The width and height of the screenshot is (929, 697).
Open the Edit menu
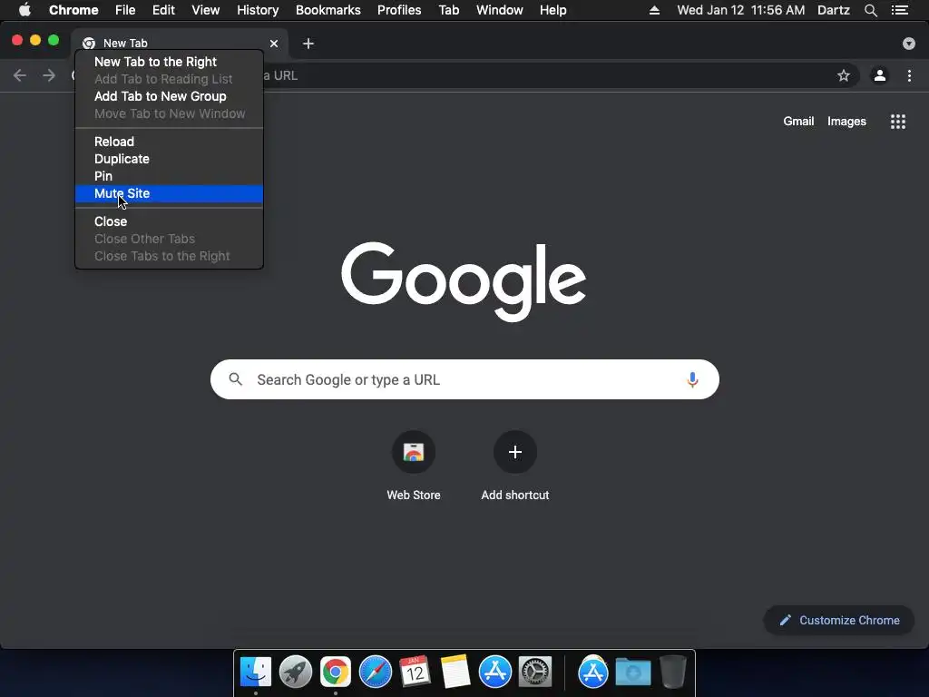click(x=163, y=10)
